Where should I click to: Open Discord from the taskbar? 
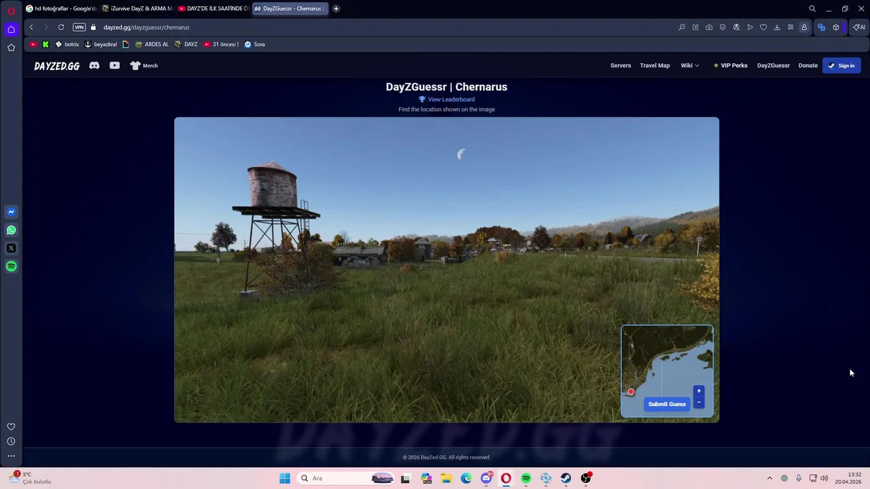point(486,478)
